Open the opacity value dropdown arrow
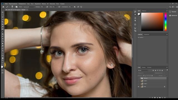This screenshot has height=100, width=178. [x=44, y=7]
